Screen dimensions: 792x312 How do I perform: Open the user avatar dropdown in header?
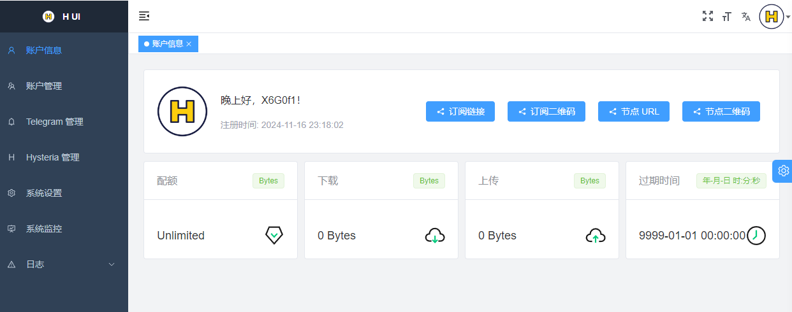[x=773, y=17]
